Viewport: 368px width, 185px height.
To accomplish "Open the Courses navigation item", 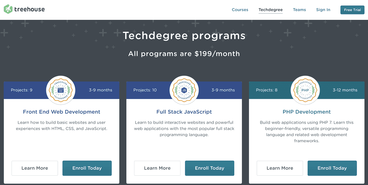I will [240, 10].
